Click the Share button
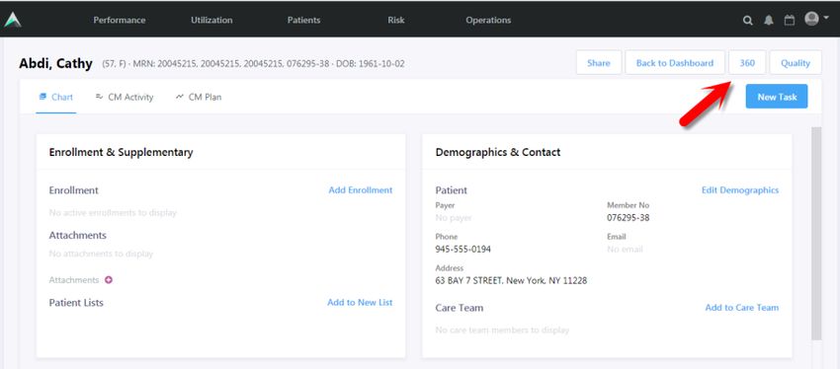Image resolution: width=840 pixels, height=369 pixels. tap(599, 62)
